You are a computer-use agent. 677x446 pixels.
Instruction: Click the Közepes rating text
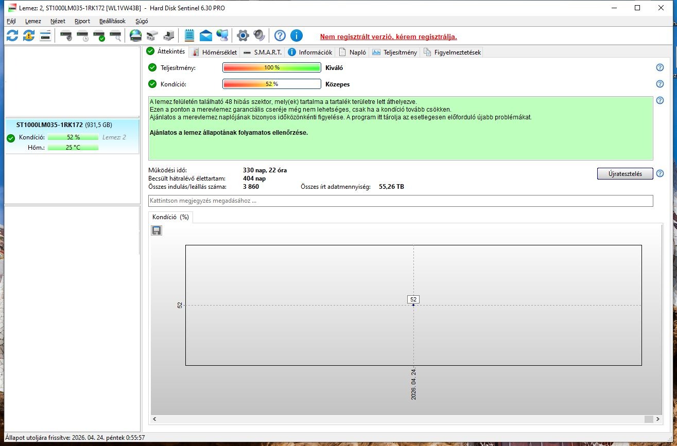click(338, 84)
